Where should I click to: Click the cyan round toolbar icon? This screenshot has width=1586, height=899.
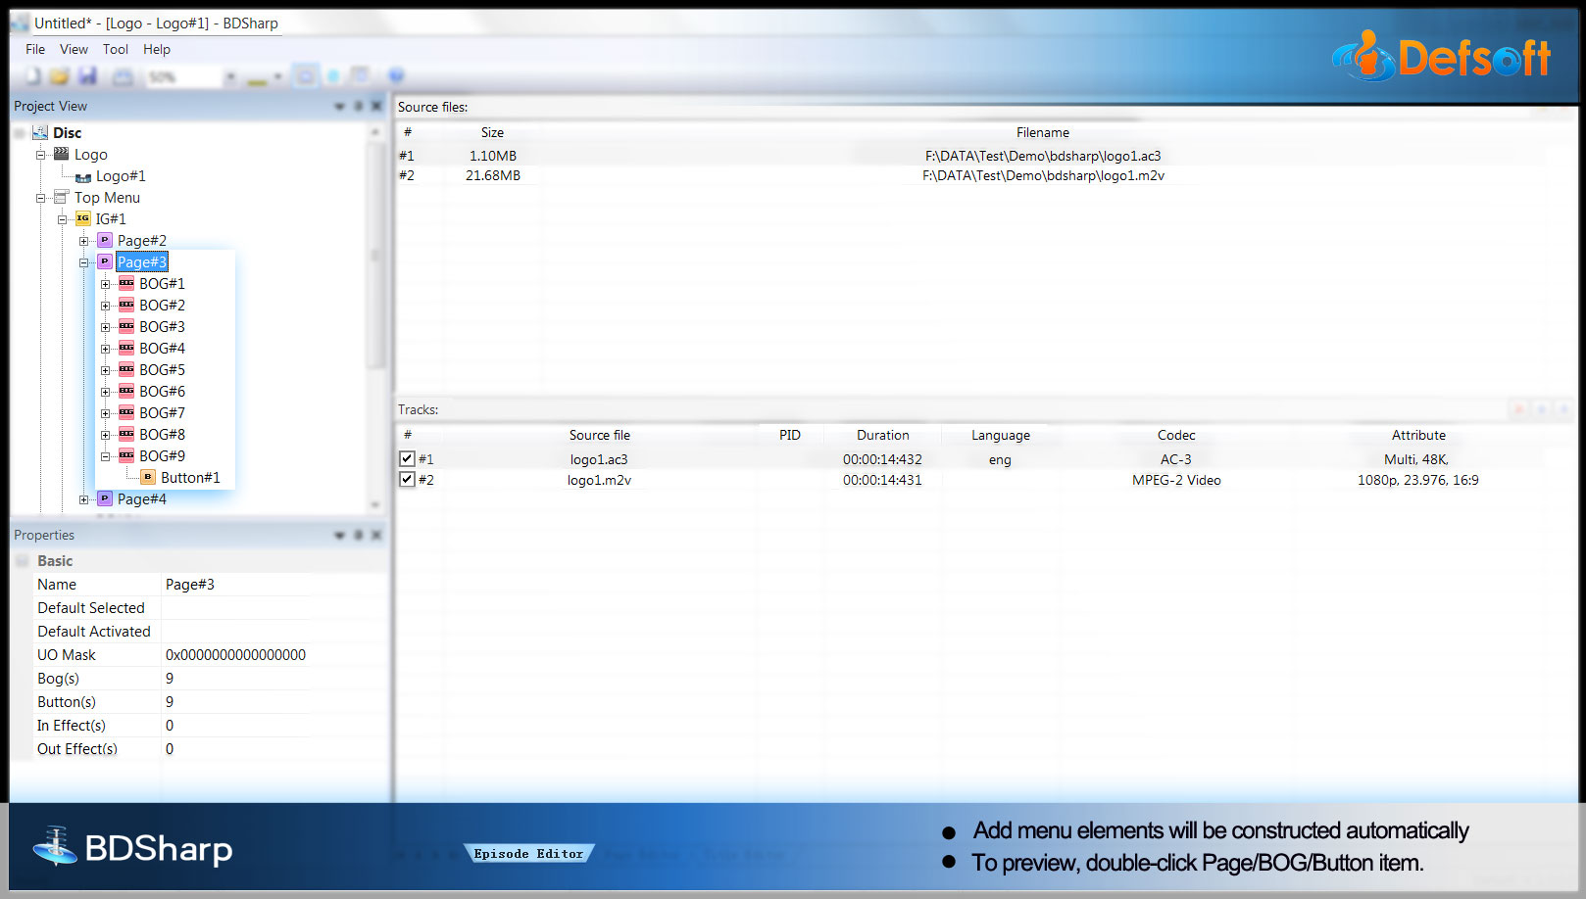coord(333,76)
